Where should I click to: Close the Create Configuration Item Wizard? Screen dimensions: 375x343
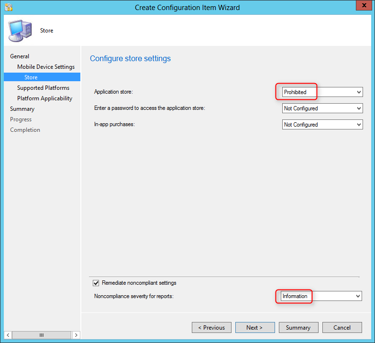pyautogui.click(x=364, y=5)
